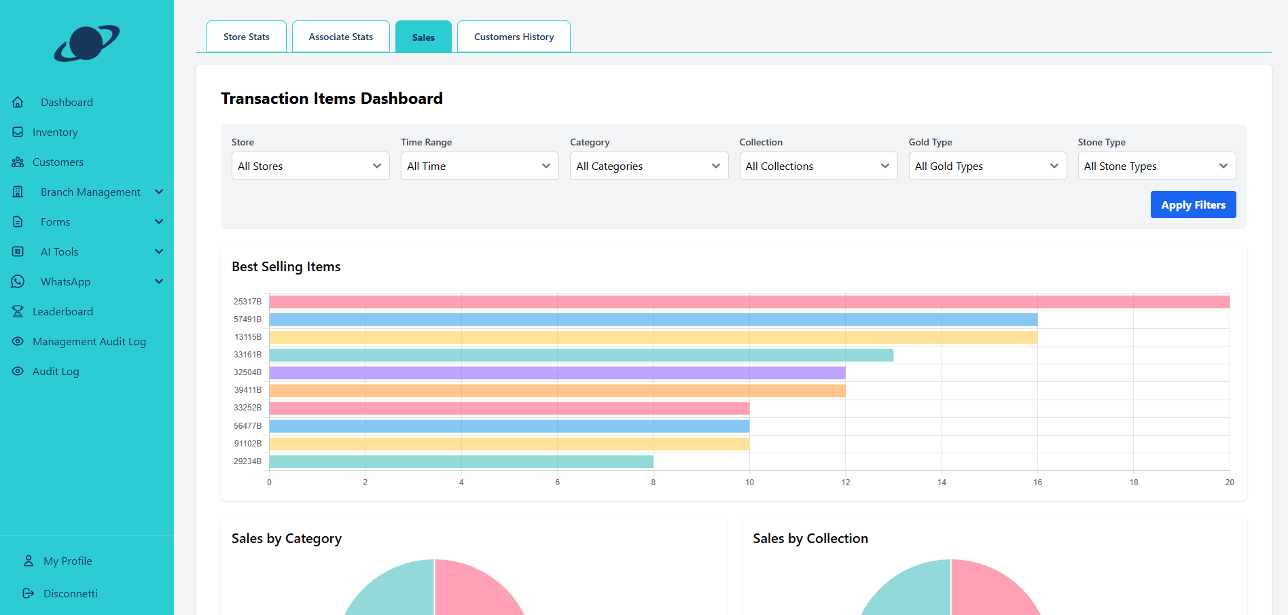Open the Customers History tab
The image size is (1288, 615).
513,36
